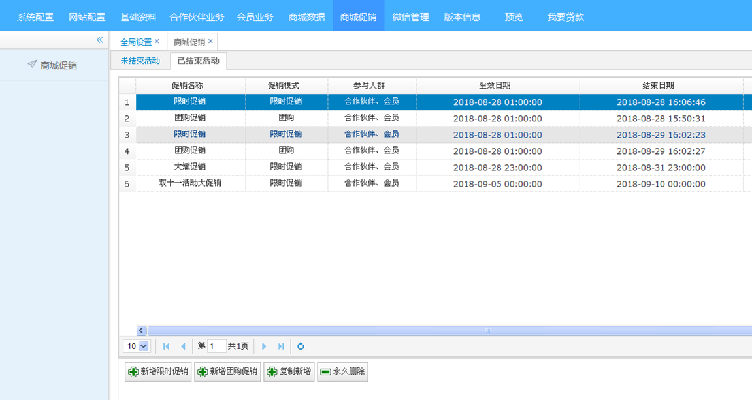Viewport: 752px width, 400px height.
Task: Click end date 2018-08-29 16:02:23
Action: tap(661, 135)
